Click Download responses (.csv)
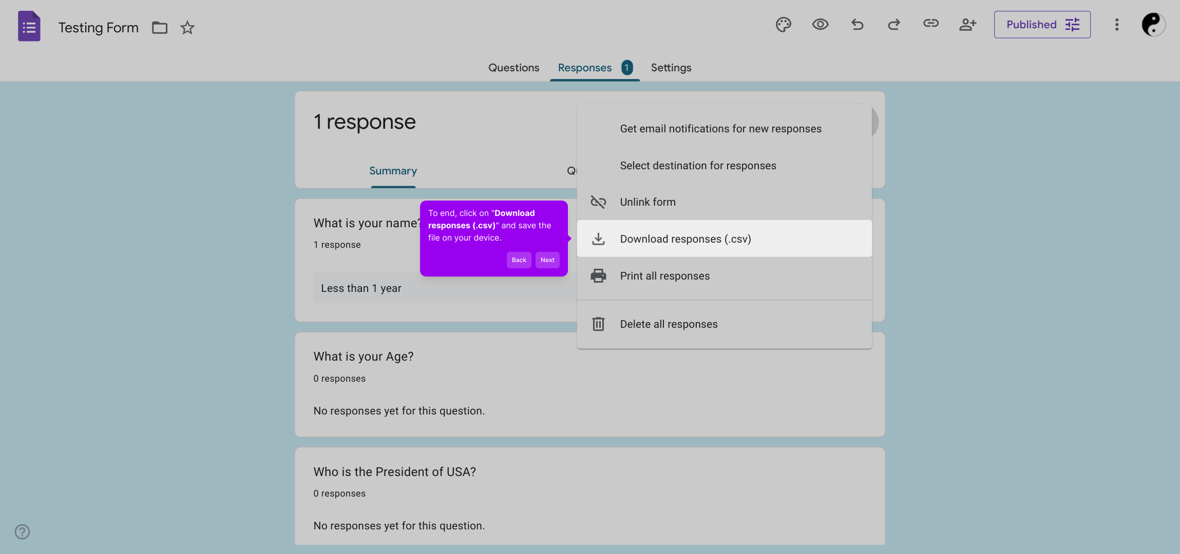The image size is (1180, 554). (x=724, y=239)
